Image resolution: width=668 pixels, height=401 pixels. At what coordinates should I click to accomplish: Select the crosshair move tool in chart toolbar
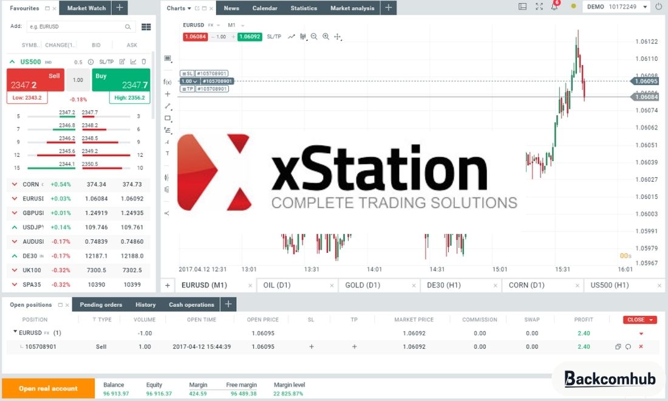(x=338, y=37)
